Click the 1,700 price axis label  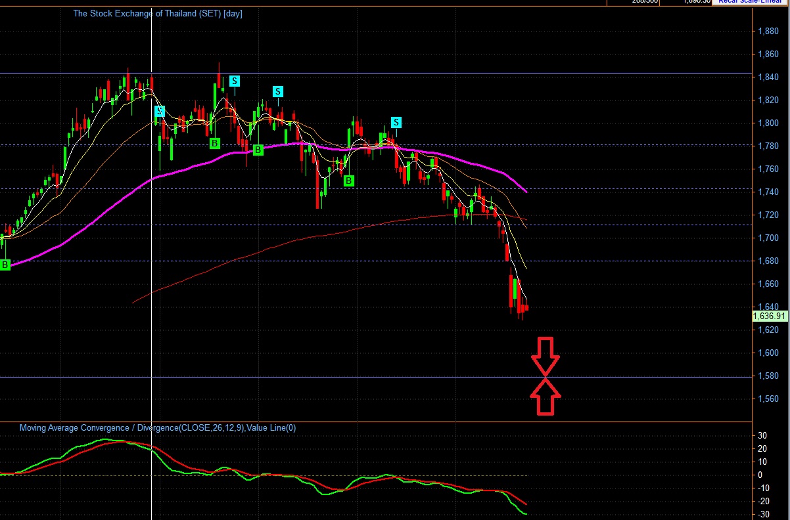coord(768,238)
